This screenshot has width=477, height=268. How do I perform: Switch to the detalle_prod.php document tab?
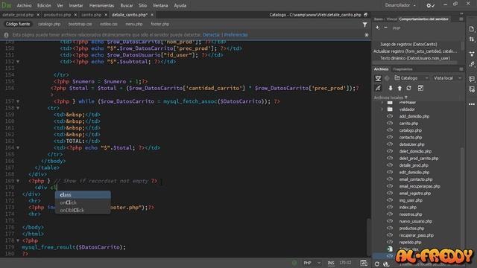(18, 15)
